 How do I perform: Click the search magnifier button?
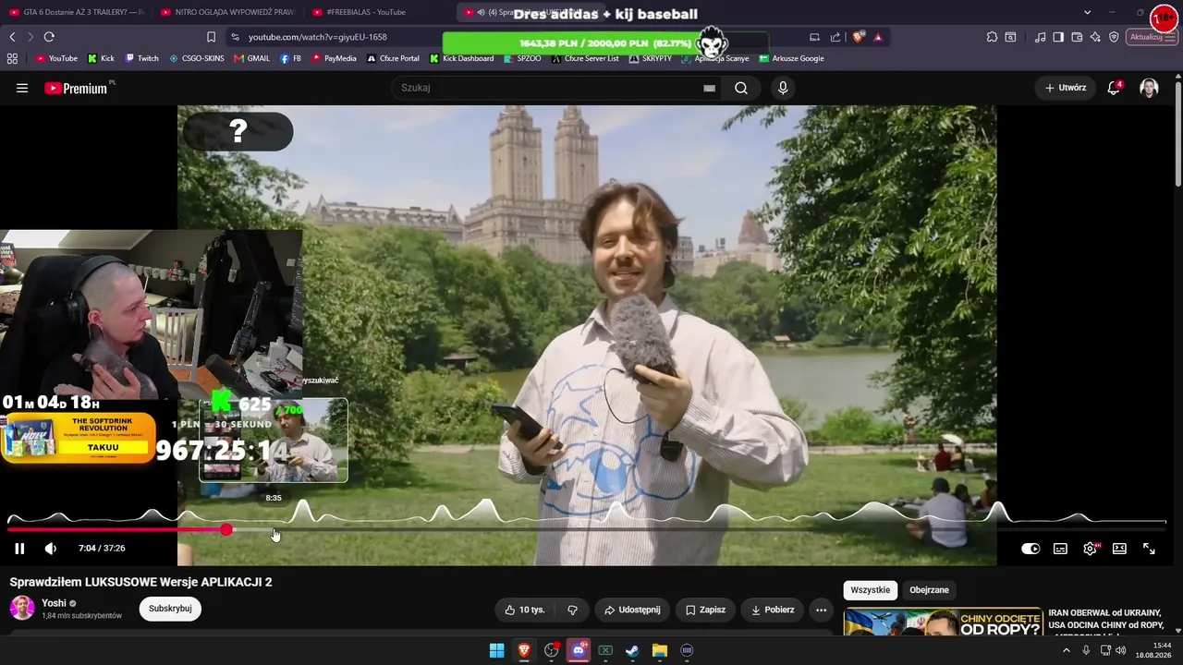(741, 88)
